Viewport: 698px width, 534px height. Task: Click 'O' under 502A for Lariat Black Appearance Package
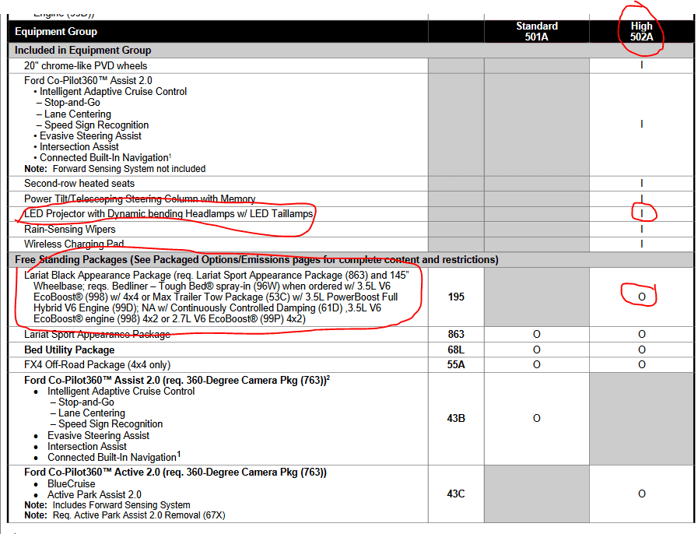coord(641,297)
